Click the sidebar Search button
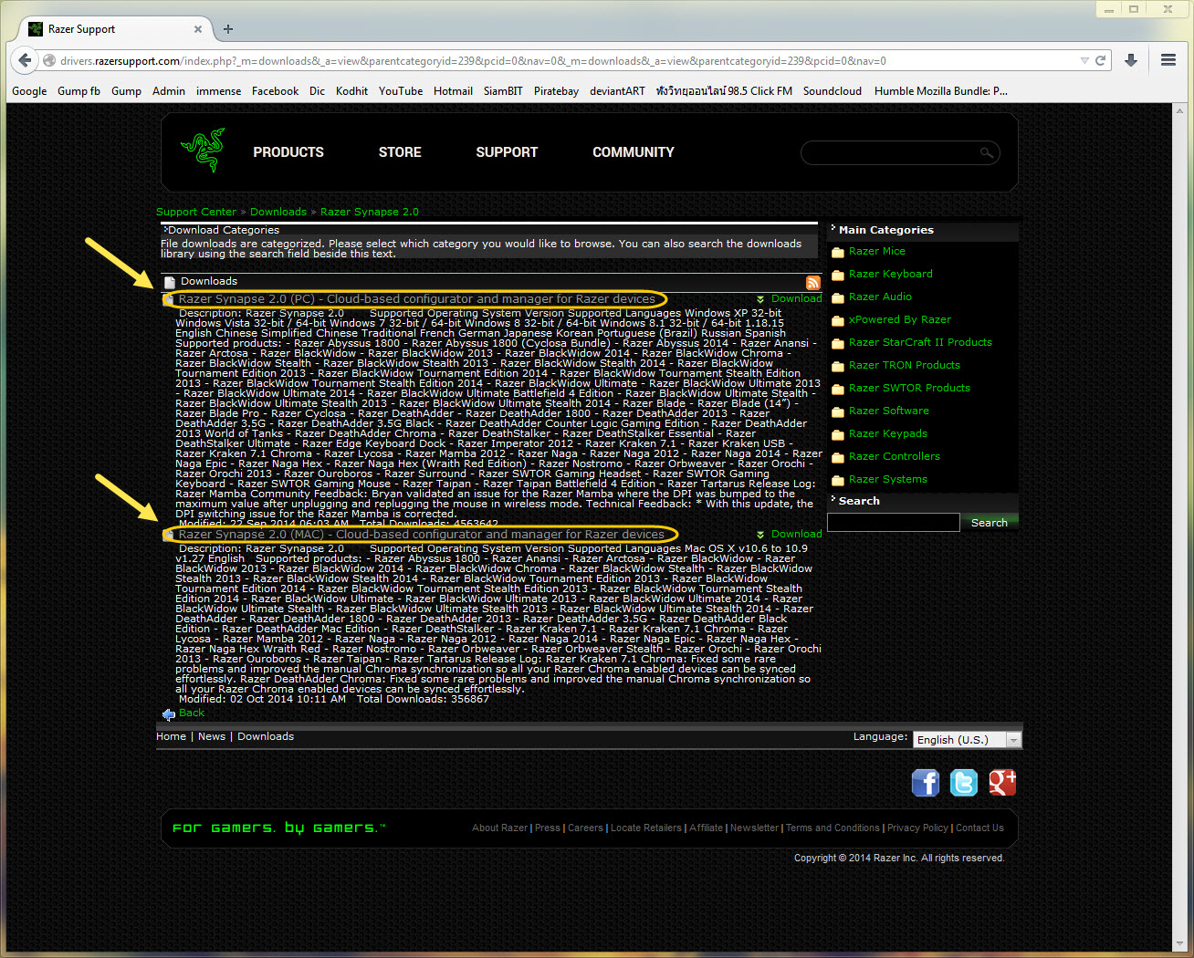 [990, 523]
